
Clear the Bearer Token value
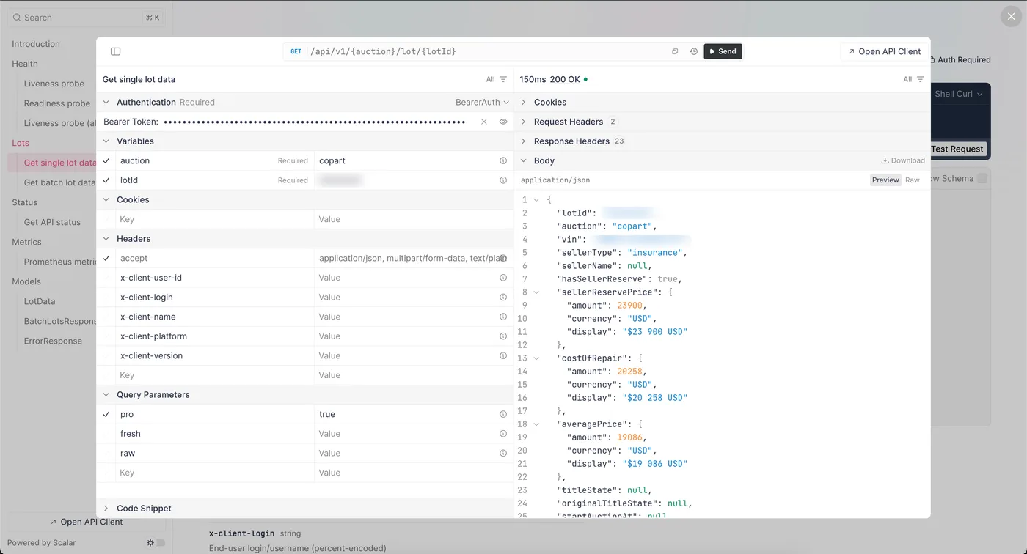coord(484,122)
